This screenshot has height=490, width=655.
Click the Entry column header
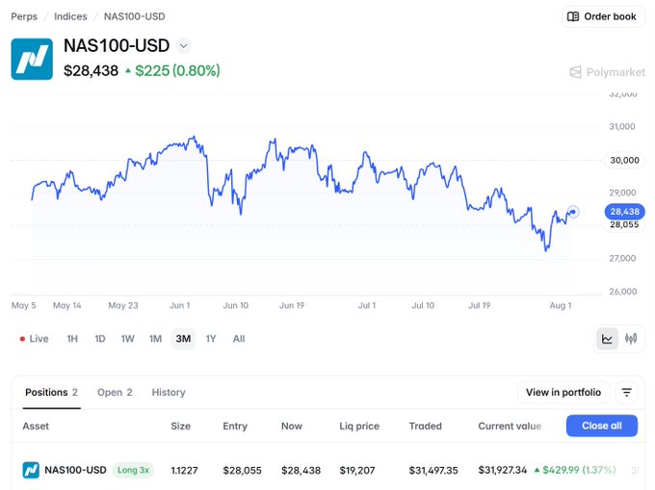click(x=235, y=426)
